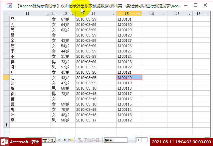Minimize the Access form window
This screenshot has height=146, width=213.
click(186, 6)
